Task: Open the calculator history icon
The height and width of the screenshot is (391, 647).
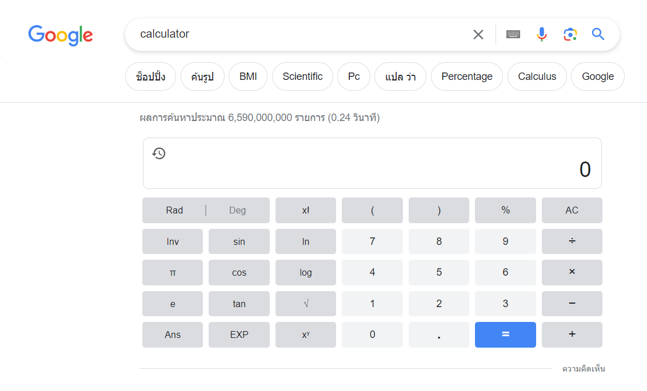Action: [159, 154]
